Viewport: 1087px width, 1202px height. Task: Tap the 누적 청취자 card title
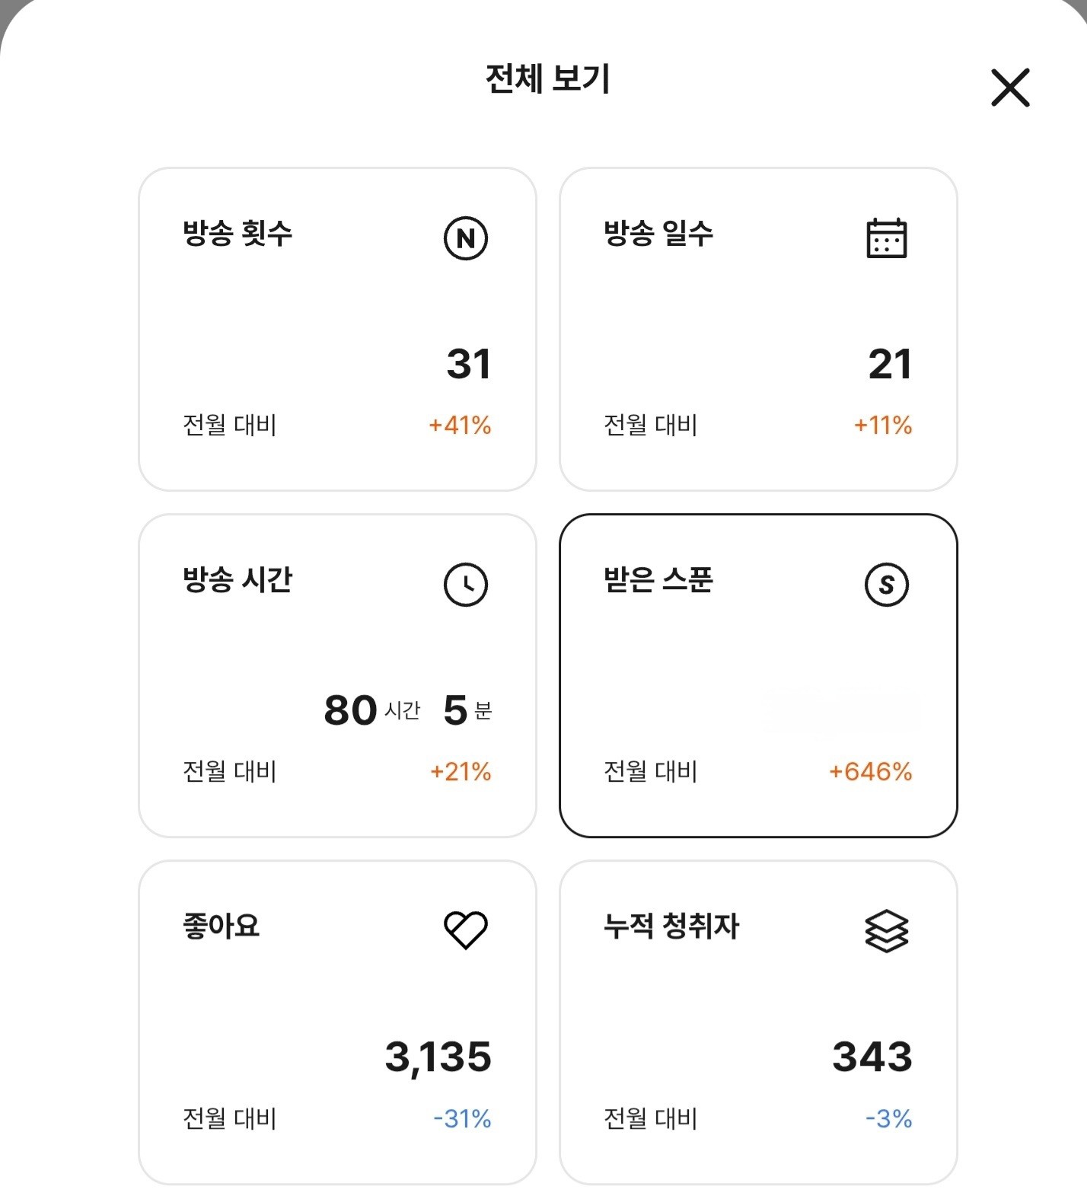coord(671,926)
